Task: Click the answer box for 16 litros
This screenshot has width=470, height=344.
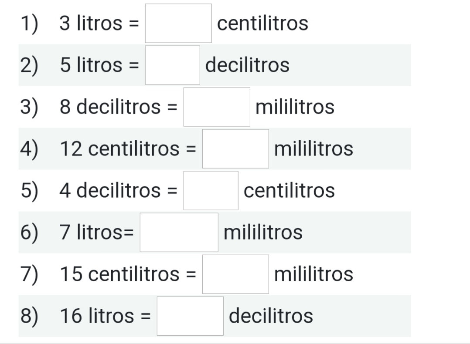Action: pos(190,316)
